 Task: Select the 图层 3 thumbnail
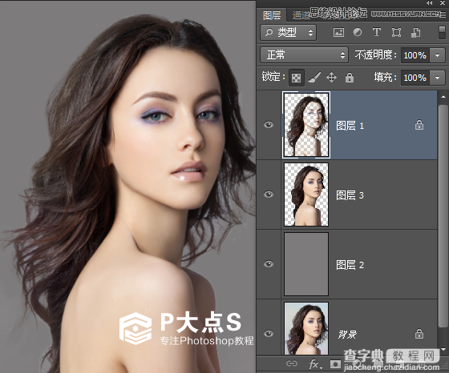306,195
